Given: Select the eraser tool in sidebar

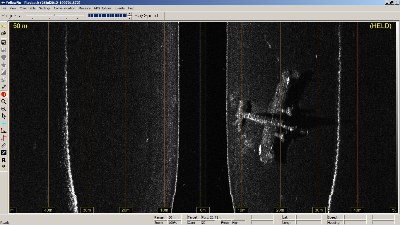Looking at the screenshot, I should [x=4, y=87].
